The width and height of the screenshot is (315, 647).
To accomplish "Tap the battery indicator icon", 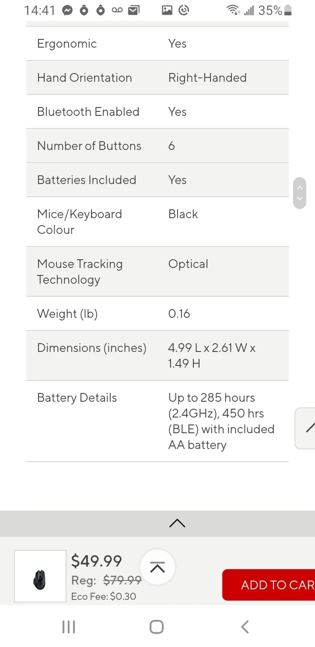I will coord(287,10).
